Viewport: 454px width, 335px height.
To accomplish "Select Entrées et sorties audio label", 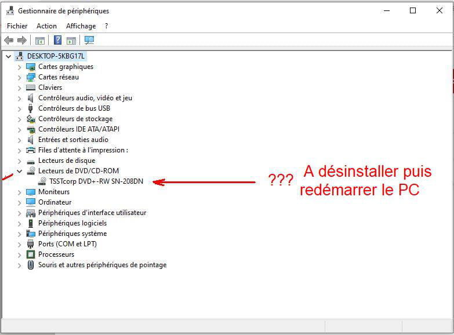I will click(x=73, y=140).
